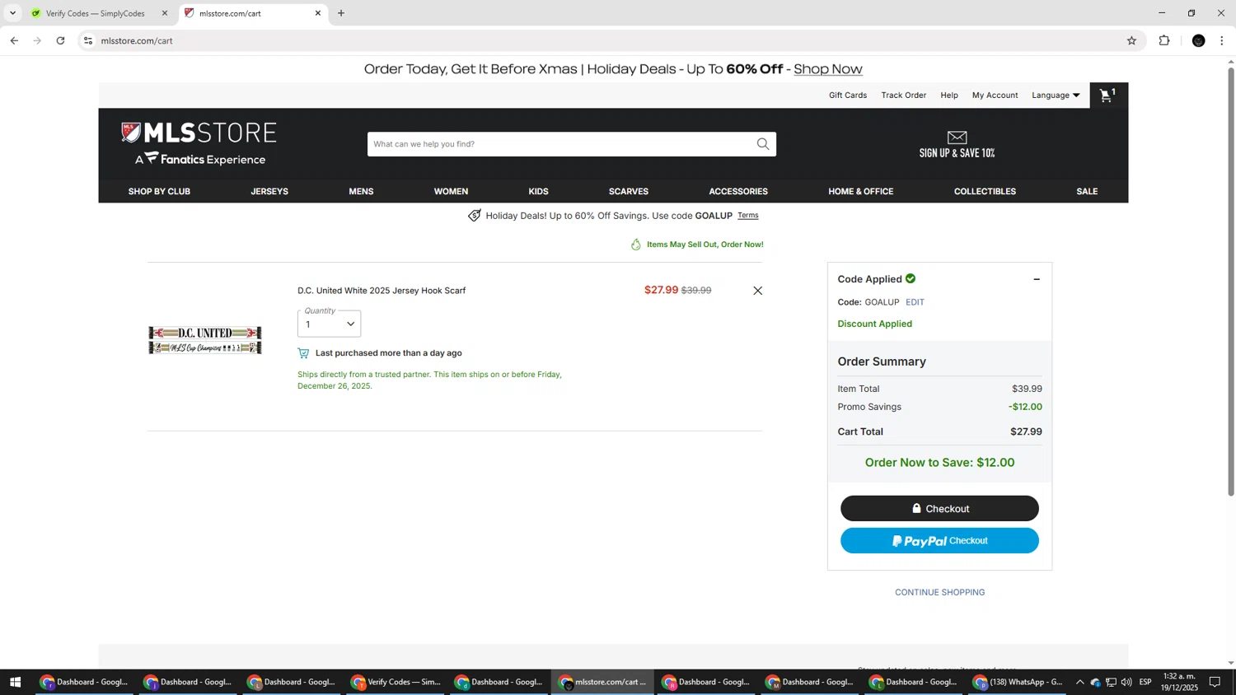Open the Chrome three-dot menu
1236x695 pixels.
1222,40
